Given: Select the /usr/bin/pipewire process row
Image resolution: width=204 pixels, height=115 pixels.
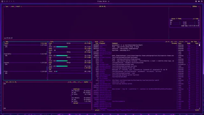Looking at the screenshot, I should [x=146, y=101].
